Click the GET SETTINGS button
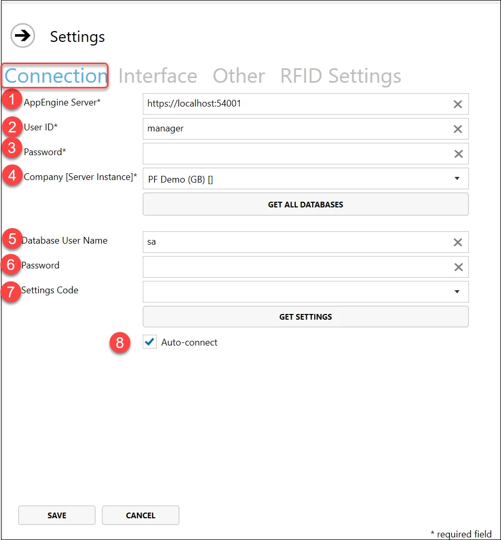This screenshot has width=501, height=540. point(306,317)
